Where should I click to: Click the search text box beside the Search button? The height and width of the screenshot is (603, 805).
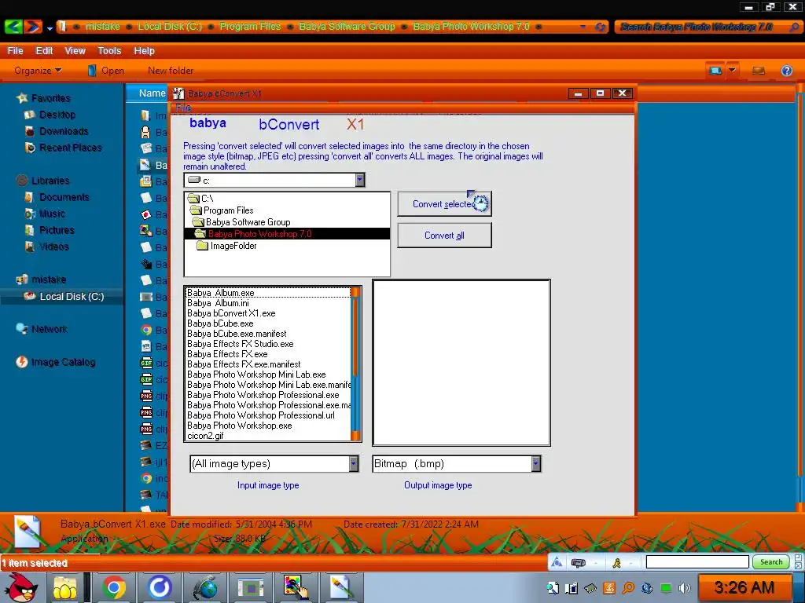(x=697, y=562)
